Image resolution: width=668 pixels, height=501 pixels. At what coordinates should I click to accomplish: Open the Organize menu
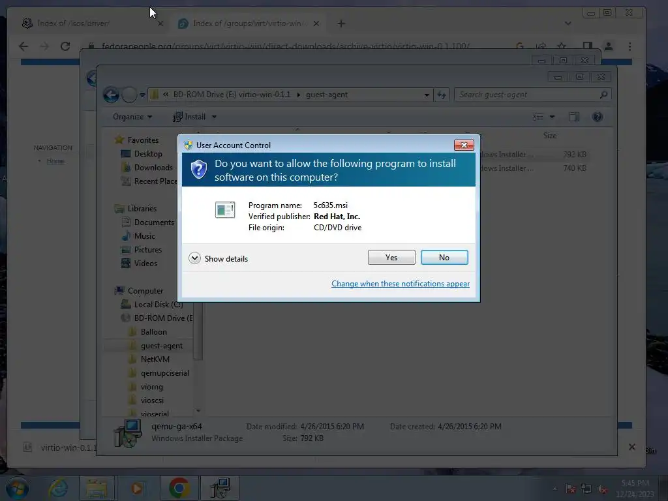[x=132, y=117]
